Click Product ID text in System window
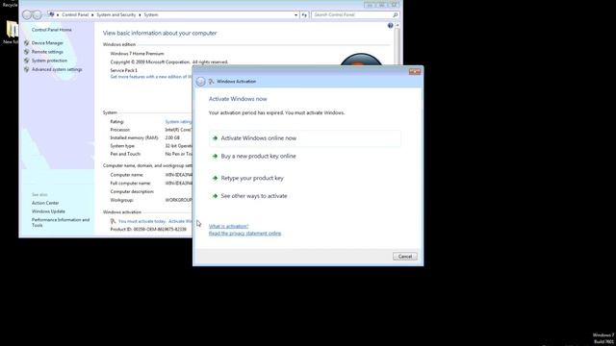The width and height of the screenshot is (616, 346). 148,229
